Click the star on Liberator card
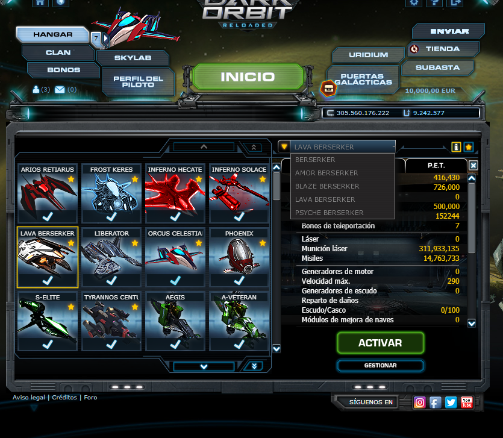The image size is (503, 438). (135, 243)
